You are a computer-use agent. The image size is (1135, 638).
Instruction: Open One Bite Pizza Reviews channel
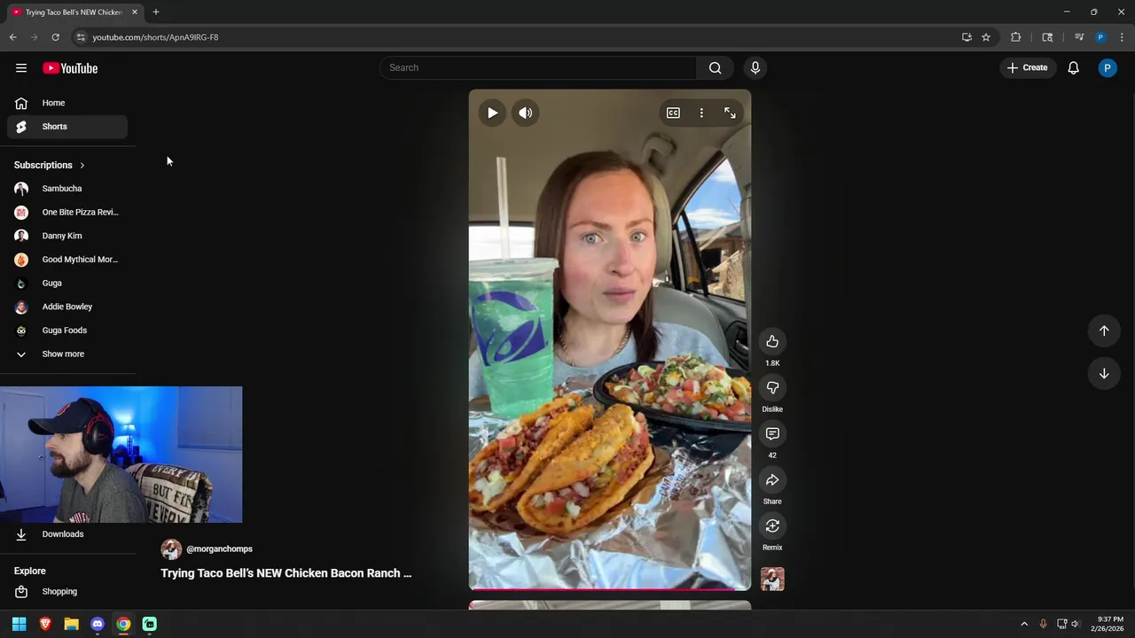pyautogui.click(x=67, y=213)
